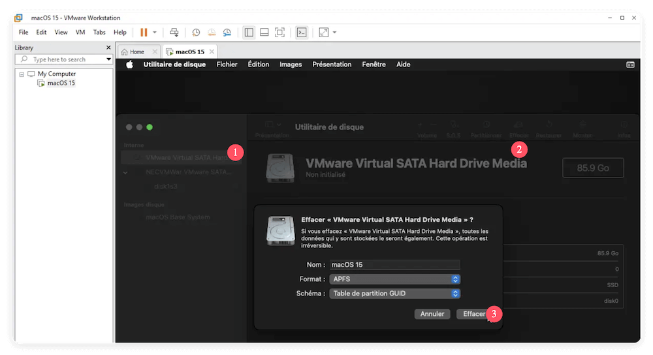
Task: Revert the VM to its previous snapshot
Action: (x=212, y=33)
